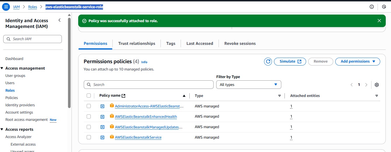Open the Last Accessed tab

200,43
